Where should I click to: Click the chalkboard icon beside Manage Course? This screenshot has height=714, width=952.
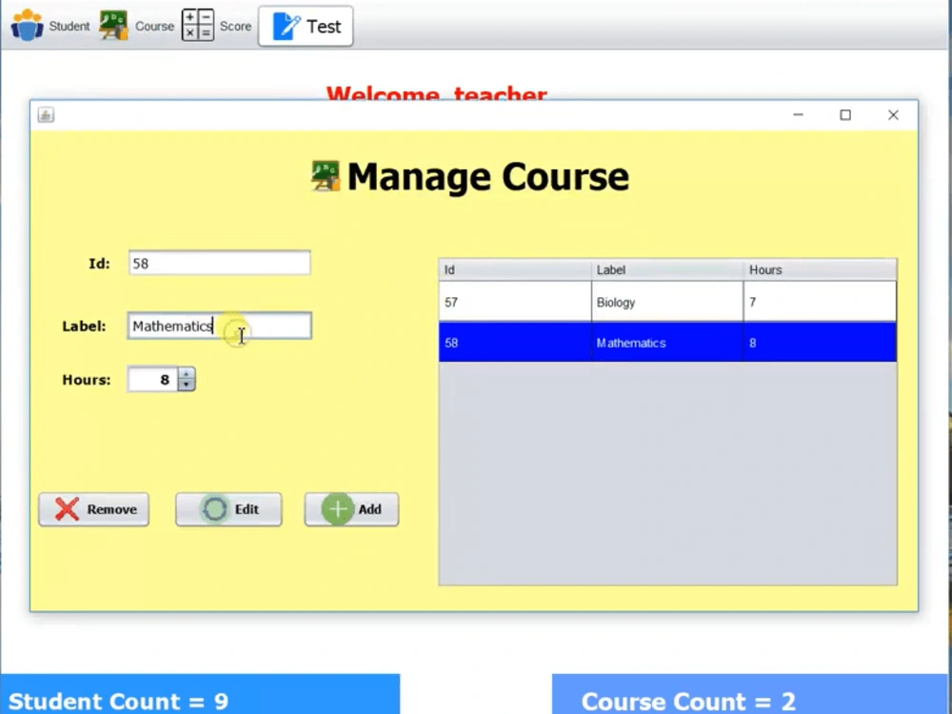pyautogui.click(x=326, y=176)
